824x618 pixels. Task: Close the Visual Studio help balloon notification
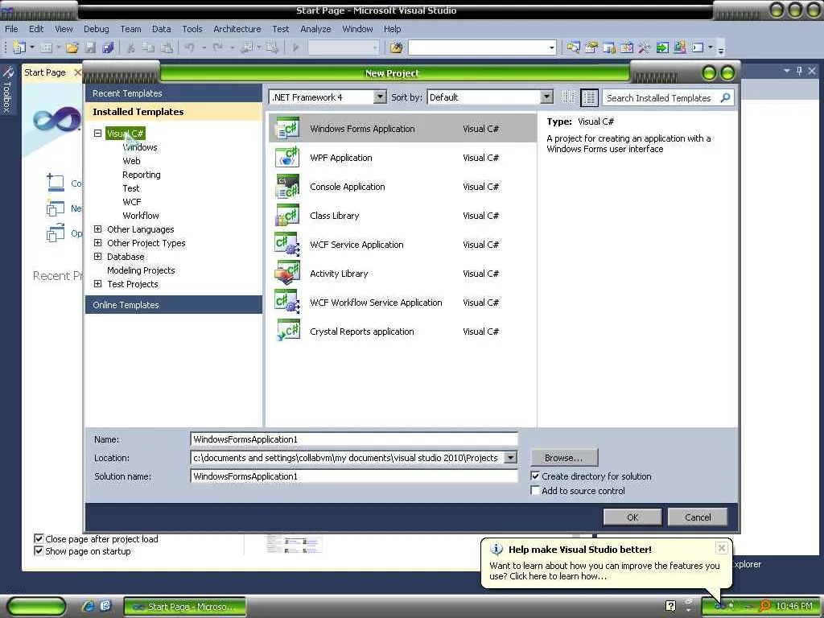(x=722, y=548)
